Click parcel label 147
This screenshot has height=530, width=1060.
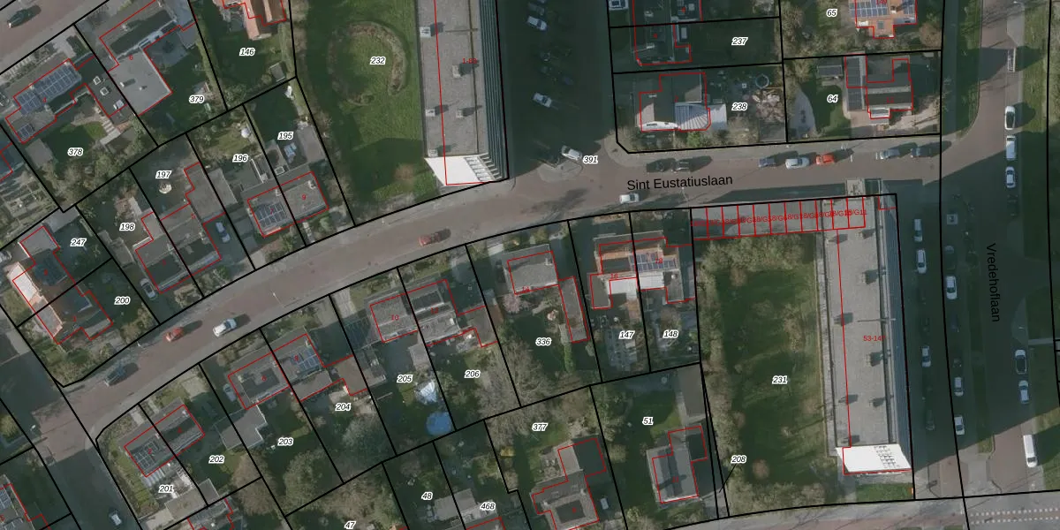pyautogui.click(x=626, y=335)
